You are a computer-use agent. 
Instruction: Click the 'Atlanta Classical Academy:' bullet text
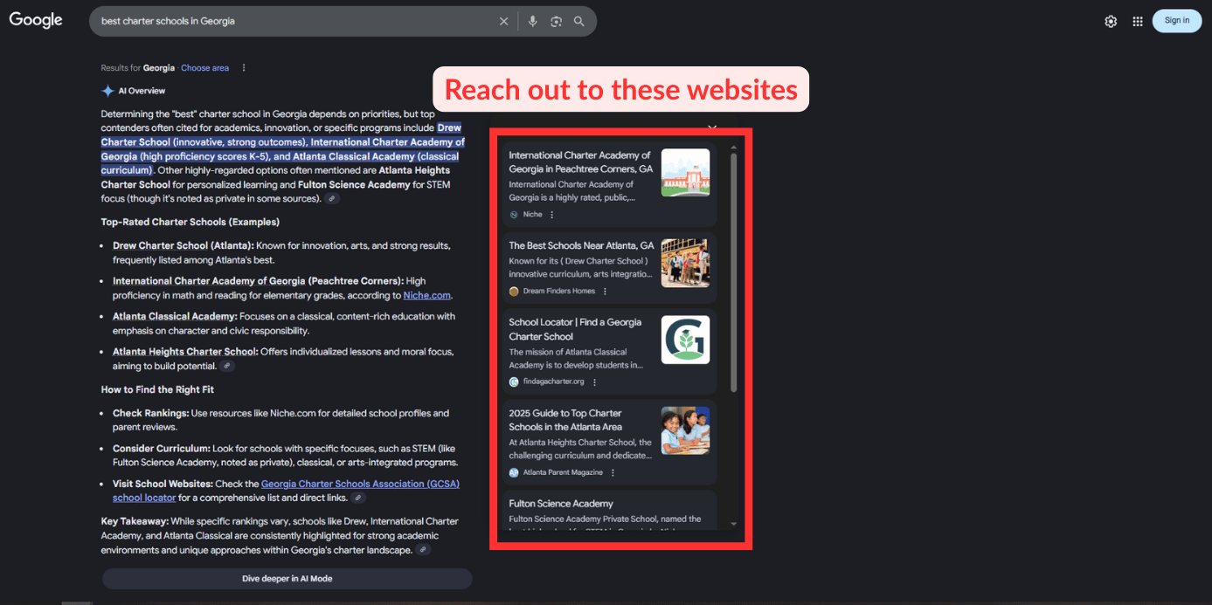coord(175,317)
